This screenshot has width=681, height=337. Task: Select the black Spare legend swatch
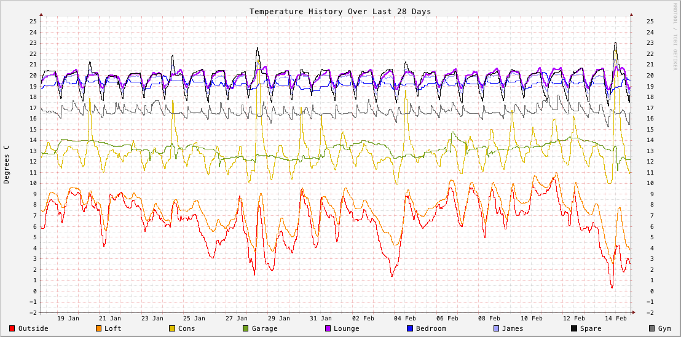pos(574,328)
